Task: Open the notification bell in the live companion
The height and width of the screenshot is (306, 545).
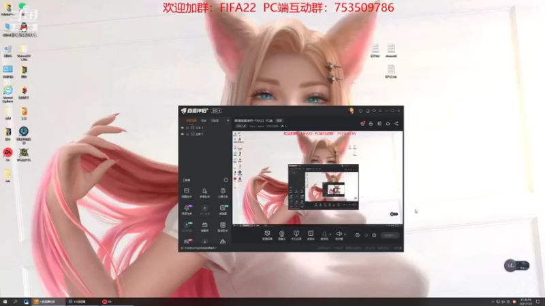Action: point(388,124)
